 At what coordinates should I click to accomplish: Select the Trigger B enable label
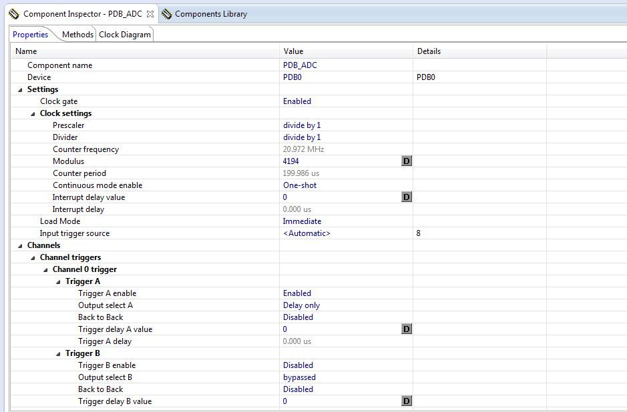[107, 365]
